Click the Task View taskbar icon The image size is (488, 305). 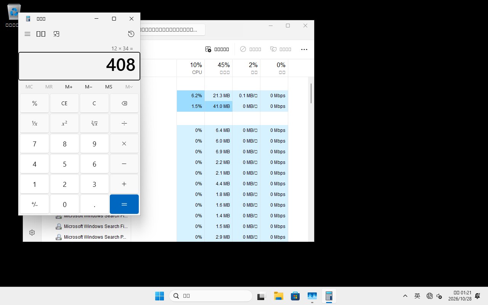pos(261,296)
